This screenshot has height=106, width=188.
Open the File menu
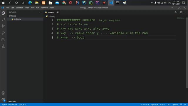click(x=7, y=8)
